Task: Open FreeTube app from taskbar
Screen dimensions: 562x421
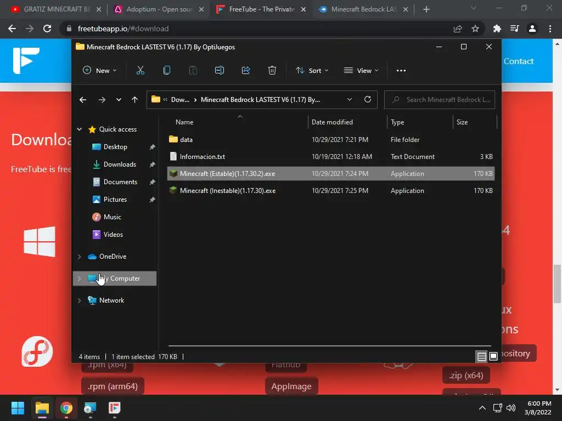Action: click(x=114, y=408)
